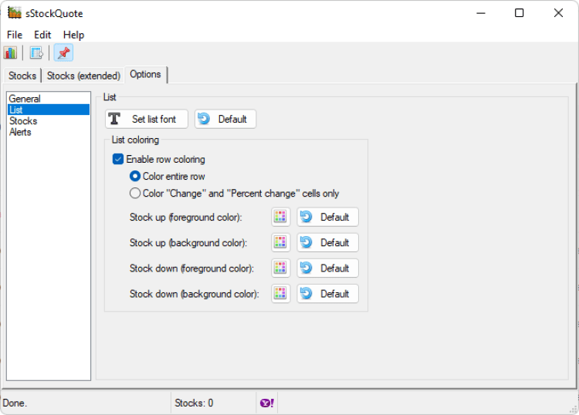The image size is (579, 415).
Task: Switch to the Stocks tab
Action: [x=22, y=76]
